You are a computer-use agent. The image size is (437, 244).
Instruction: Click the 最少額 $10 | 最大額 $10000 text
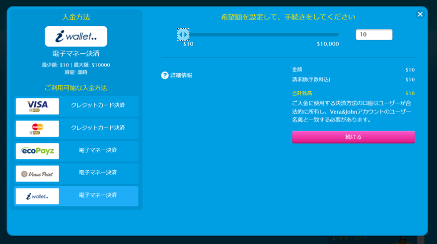(76, 65)
